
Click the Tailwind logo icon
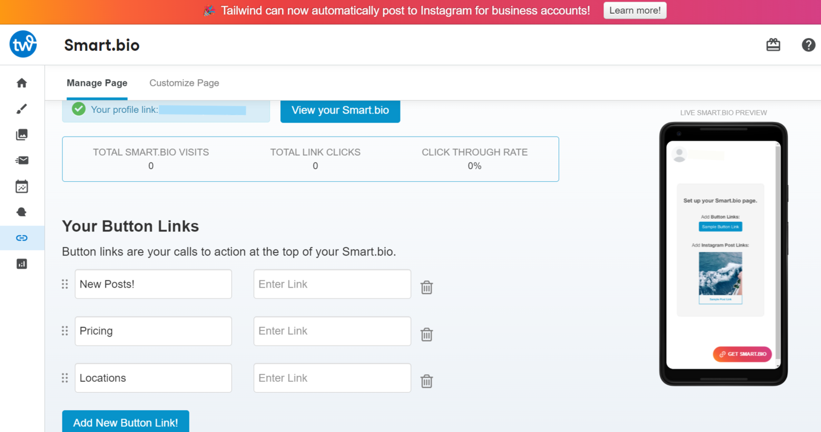tap(23, 44)
